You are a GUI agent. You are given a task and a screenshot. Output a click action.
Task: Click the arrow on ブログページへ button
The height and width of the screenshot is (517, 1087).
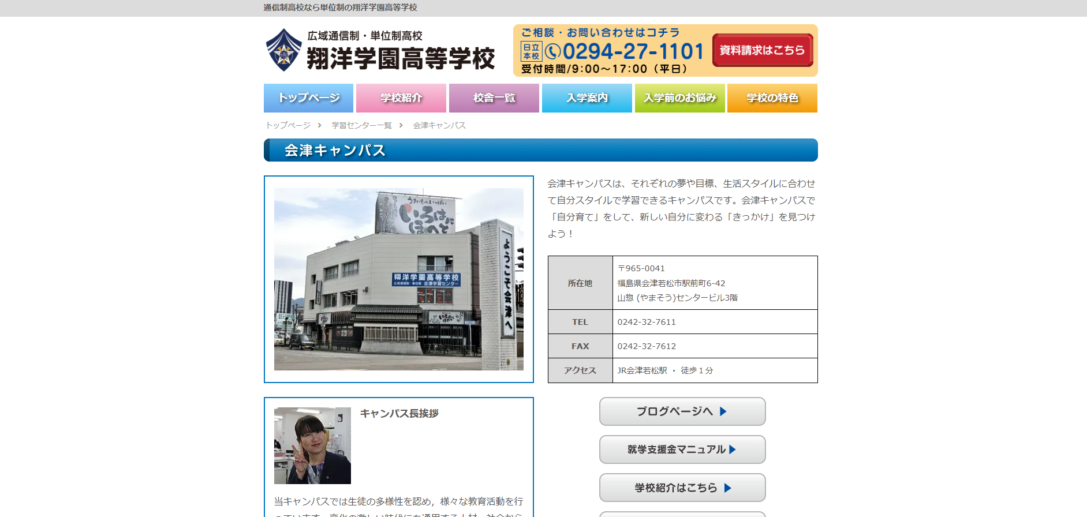click(x=723, y=411)
